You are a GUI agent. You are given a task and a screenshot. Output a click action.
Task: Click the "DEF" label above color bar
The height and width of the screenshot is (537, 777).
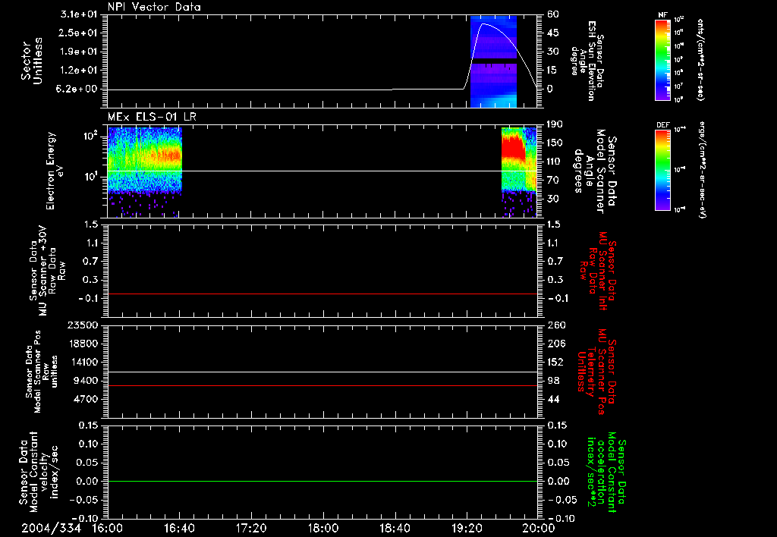point(663,125)
